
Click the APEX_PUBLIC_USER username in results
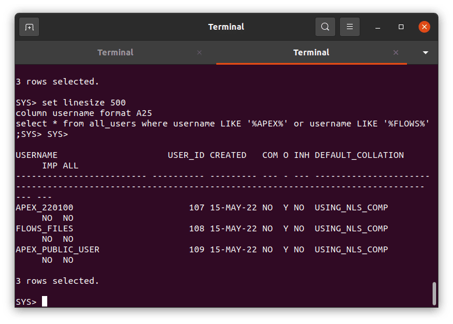pos(58,249)
